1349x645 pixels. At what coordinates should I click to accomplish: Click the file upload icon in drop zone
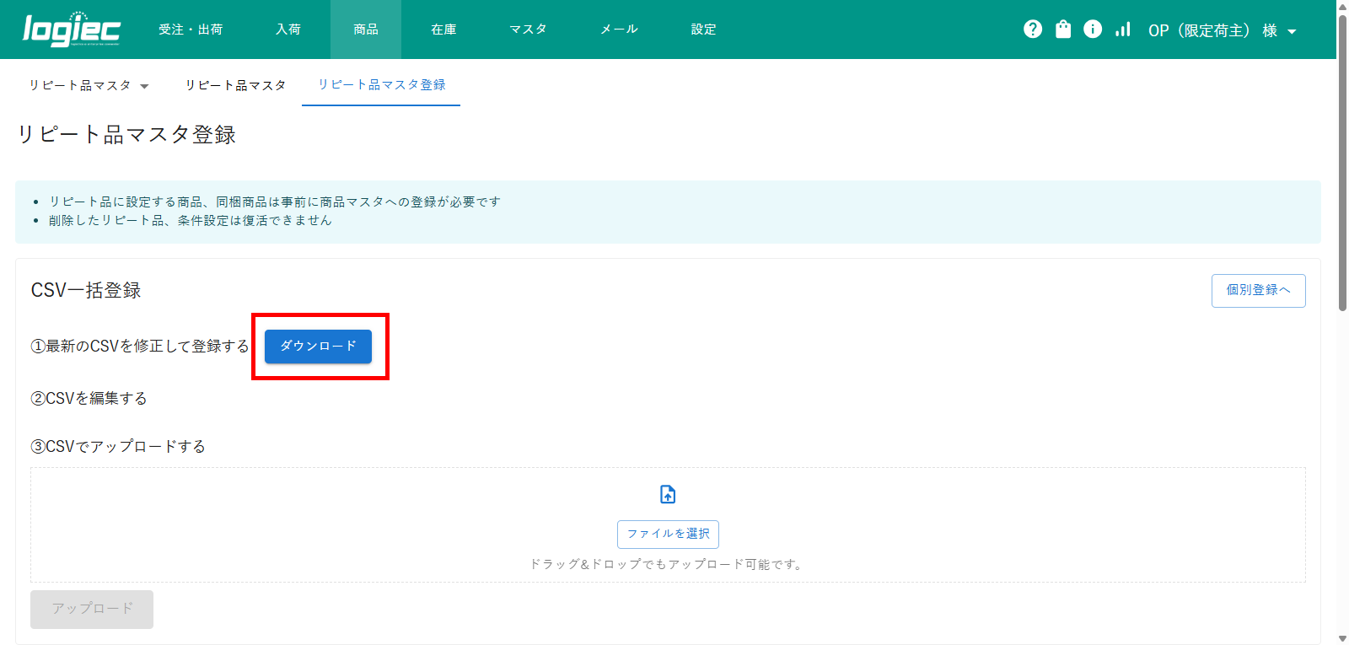(x=668, y=494)
